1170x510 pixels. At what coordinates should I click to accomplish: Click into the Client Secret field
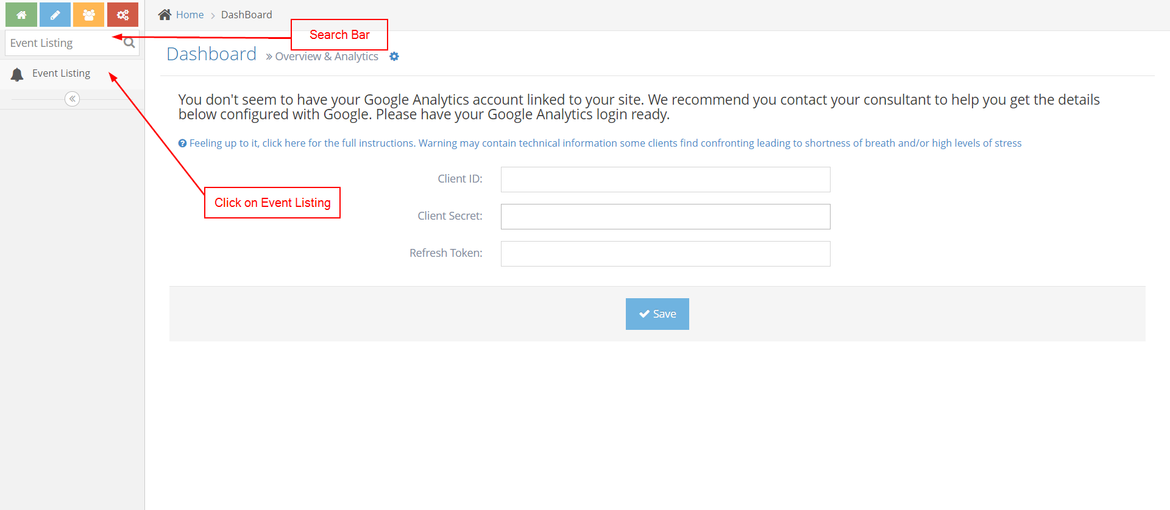pos(665,217)
